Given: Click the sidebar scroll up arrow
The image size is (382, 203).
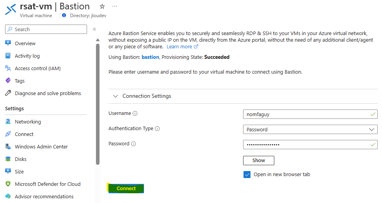Looking at the screenshot, I should 98,40.
